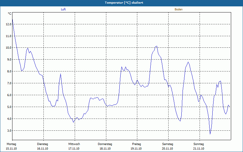Viewport: 243px width, 152px height.
Task: Click the Dienstag day label
Action: [x=43, y=144]
